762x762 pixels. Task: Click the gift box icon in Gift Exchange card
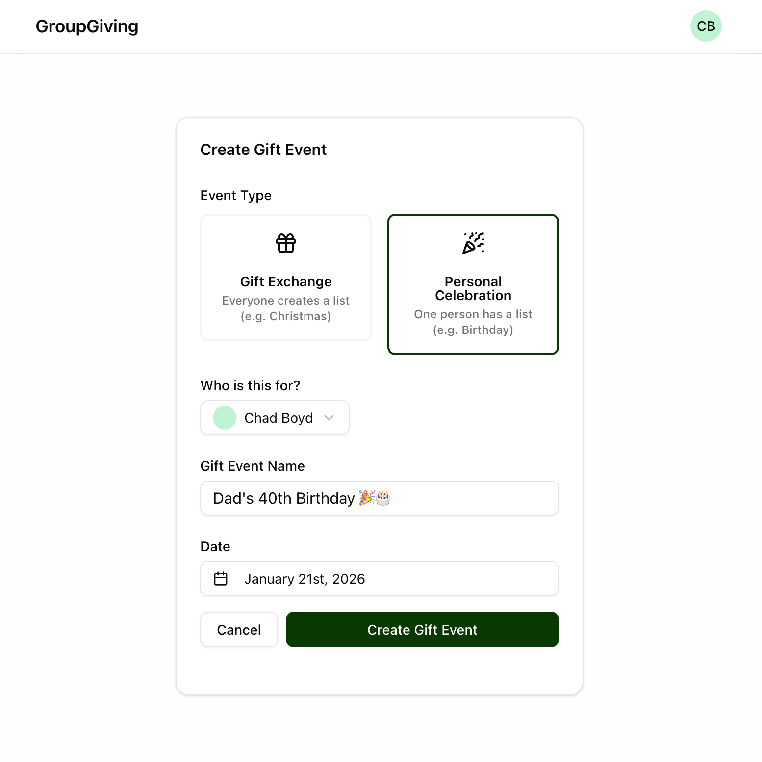point(285,243)
